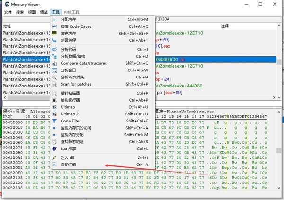This screenshot has width=284, height=200.
Task: Click the syringe icon for 注入 dll
Action: point(55,157)
